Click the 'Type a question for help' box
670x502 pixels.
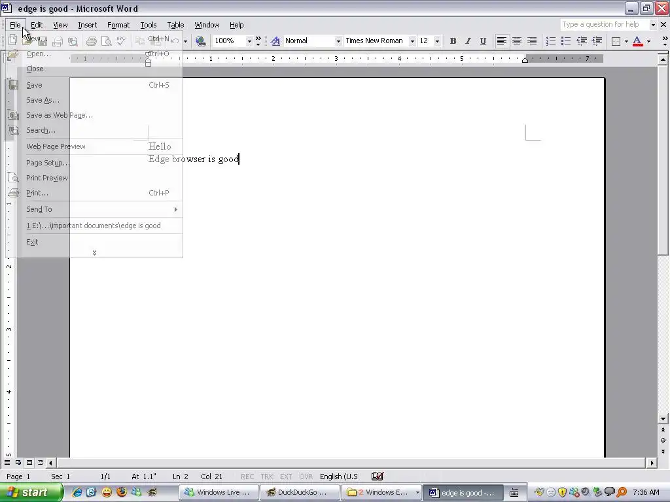[x=605, y=24]
